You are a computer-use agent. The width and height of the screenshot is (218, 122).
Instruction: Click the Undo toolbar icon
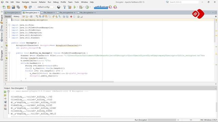point(25,7)
